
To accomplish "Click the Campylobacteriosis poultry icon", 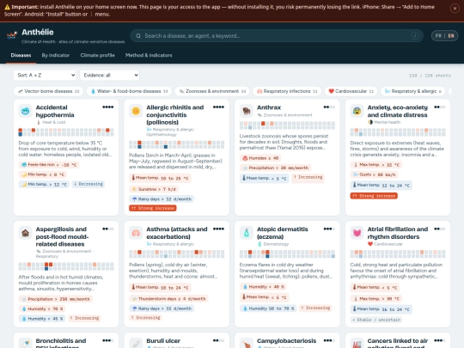I will (x=247, y=343).
